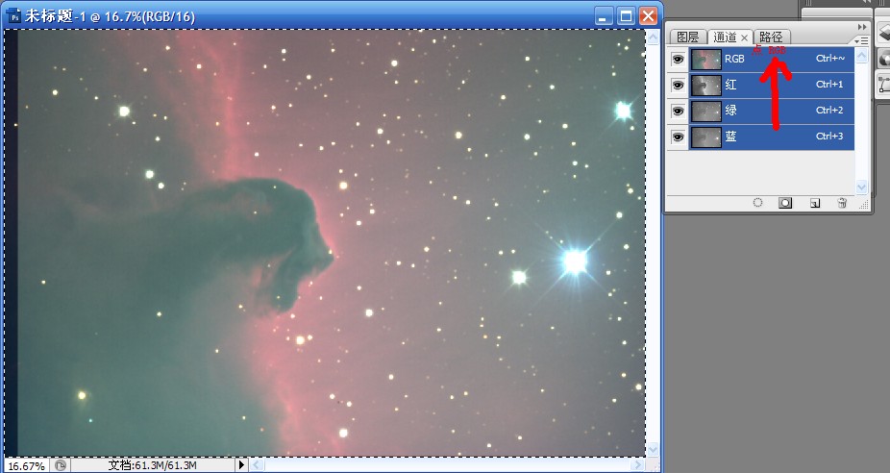Click the 文档:61.3M/61.3M status text

click(x=152, y=465)
